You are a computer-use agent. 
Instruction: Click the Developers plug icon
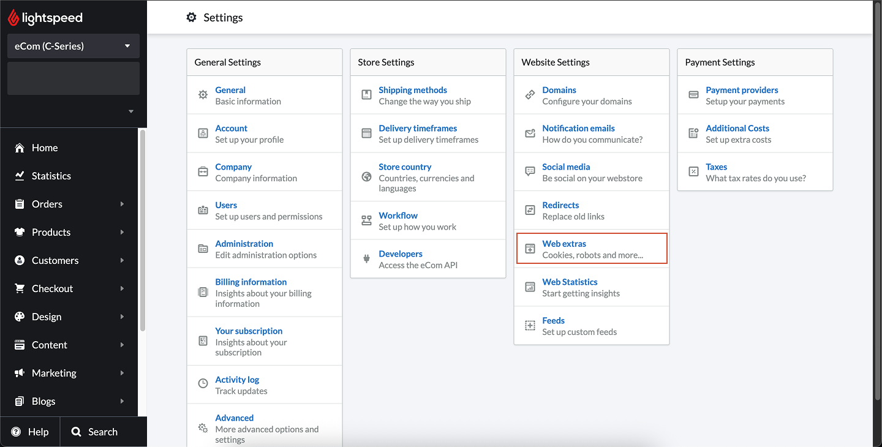click(x=366, y=259)
